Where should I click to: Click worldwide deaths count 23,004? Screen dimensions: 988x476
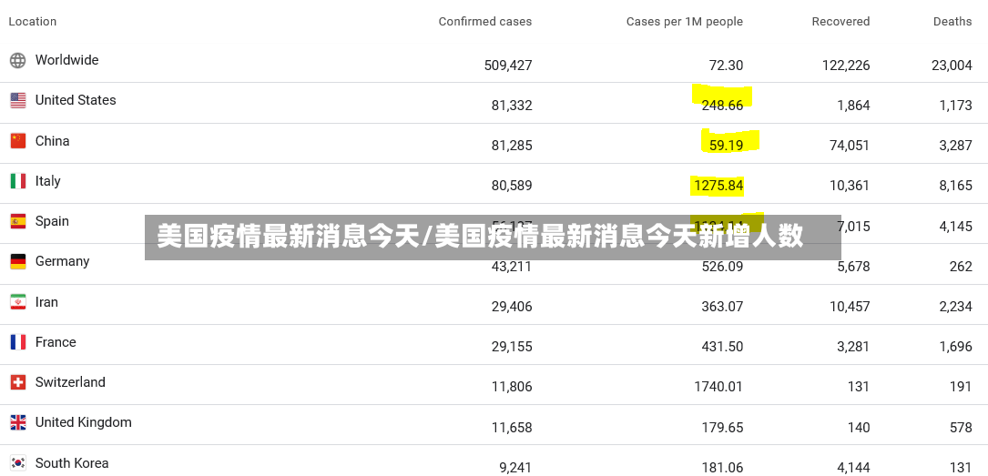point(952,65)
